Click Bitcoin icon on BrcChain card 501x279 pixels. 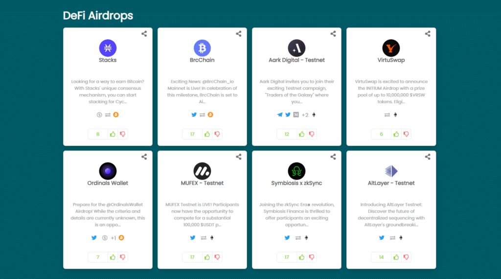(210, 115)
